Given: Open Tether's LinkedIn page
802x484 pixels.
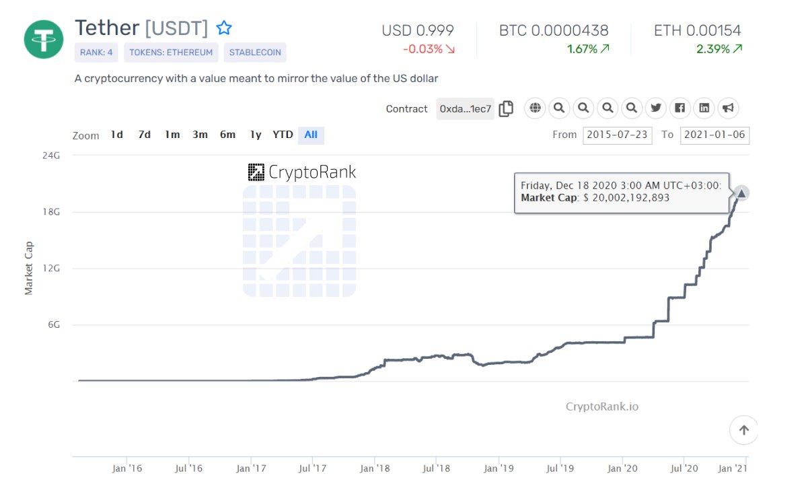Looking at the screenshot, I should click(704, 108).
